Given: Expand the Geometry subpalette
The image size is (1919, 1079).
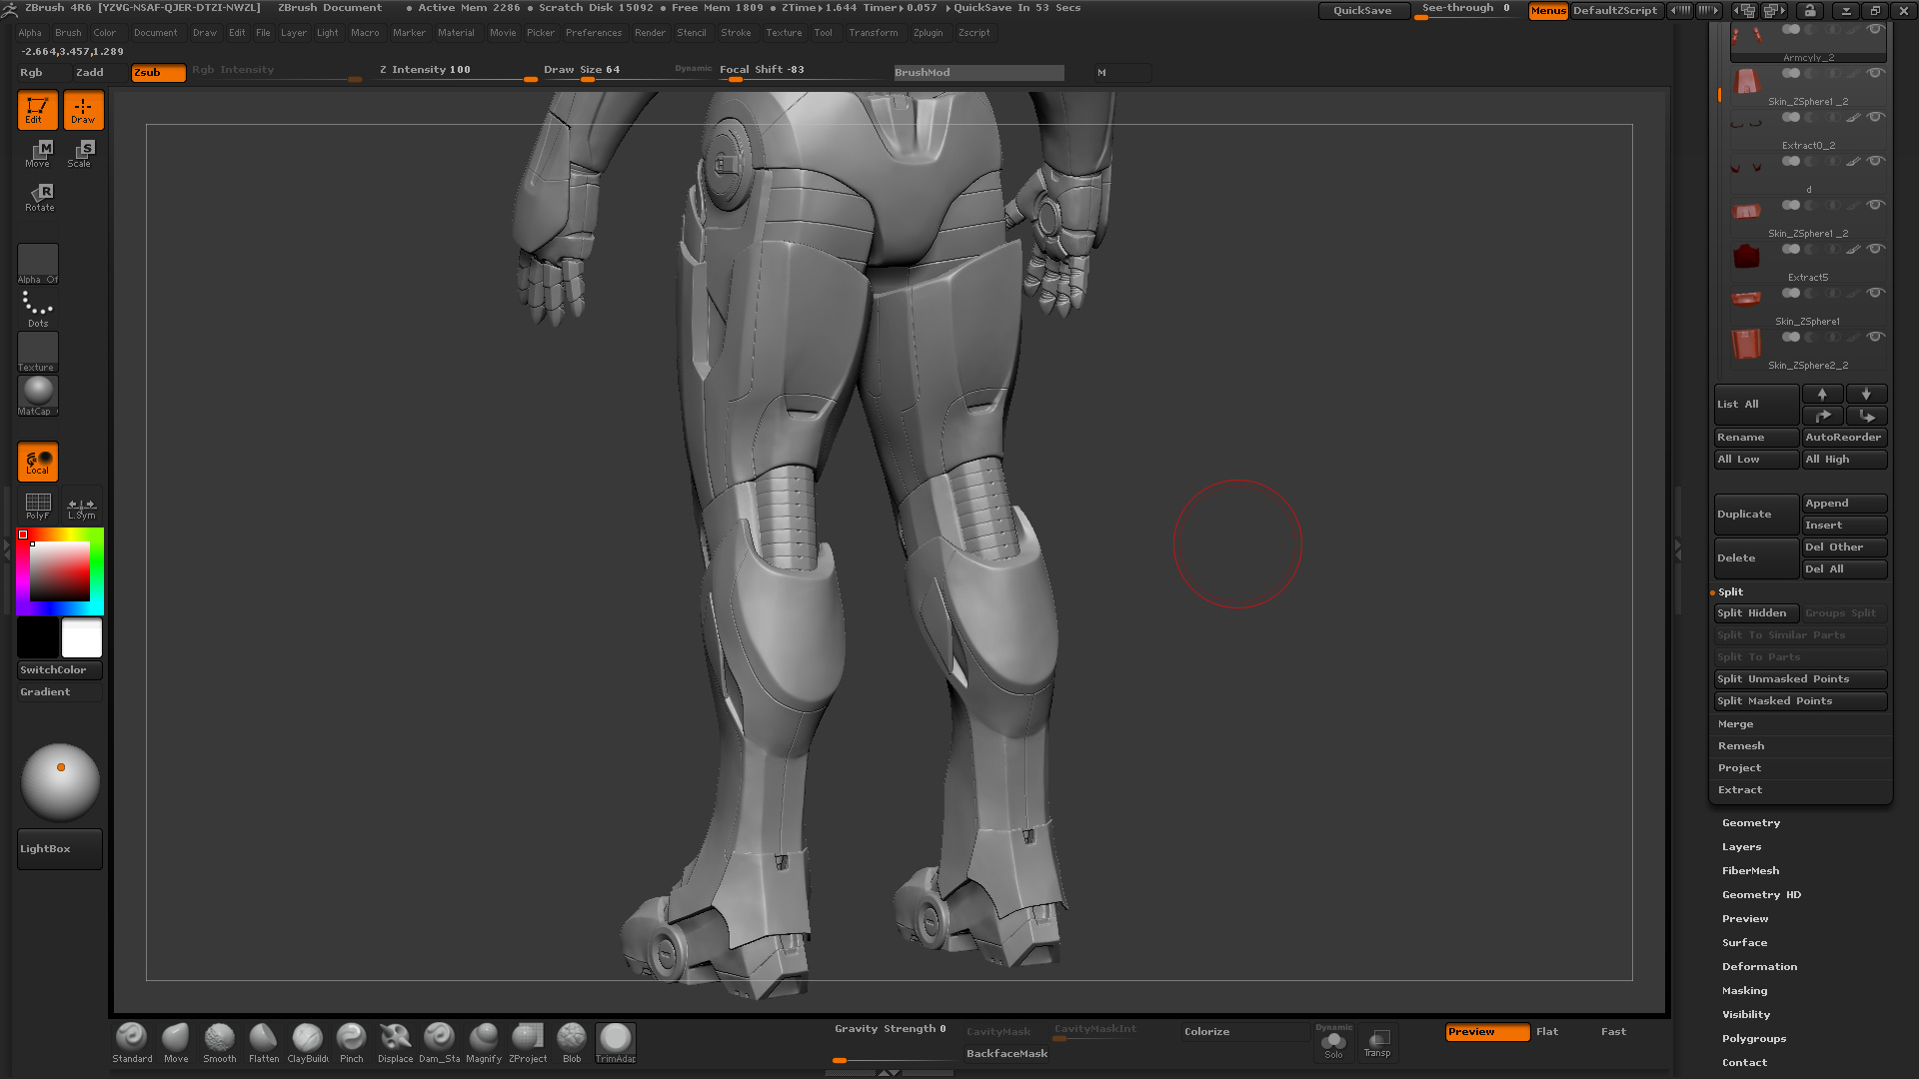Looking at the screenshot, I should click(1750, 823).
